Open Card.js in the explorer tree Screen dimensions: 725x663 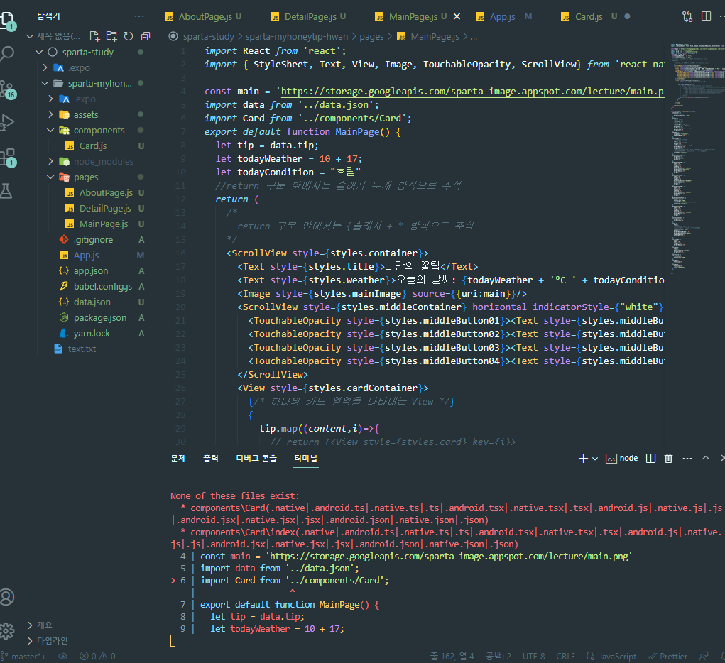pos(93,146)
